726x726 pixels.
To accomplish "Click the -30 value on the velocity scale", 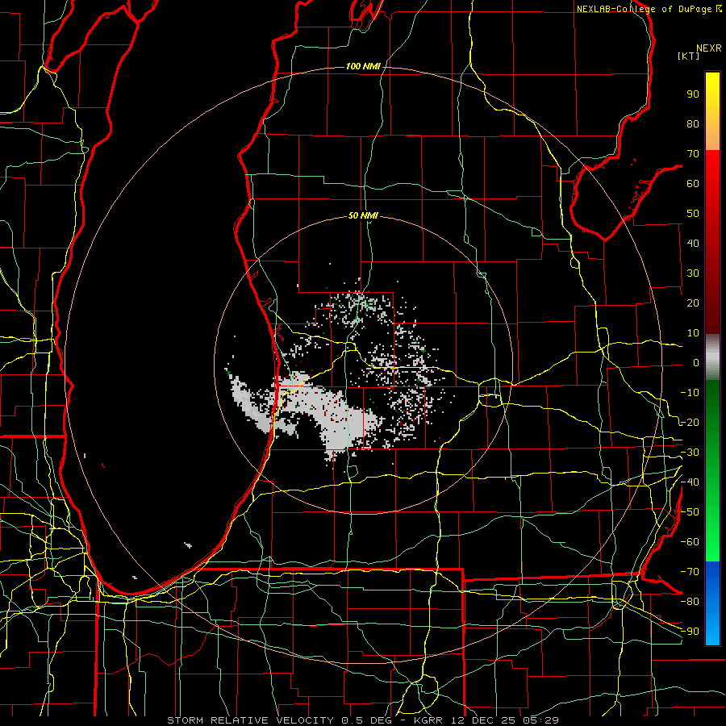I will click(x=690, y=453).
